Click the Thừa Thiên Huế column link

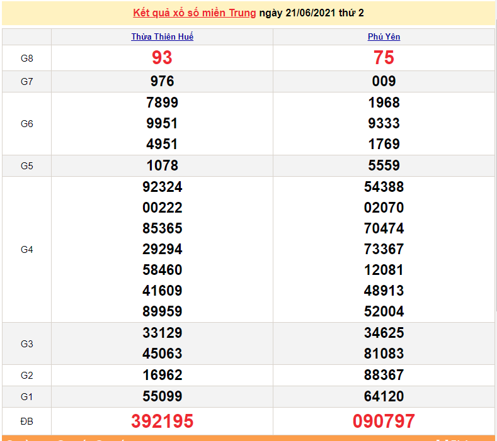coord(162,36)
